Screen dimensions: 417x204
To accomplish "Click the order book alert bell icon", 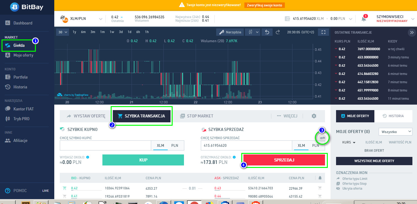I will [x=320, y=178].
